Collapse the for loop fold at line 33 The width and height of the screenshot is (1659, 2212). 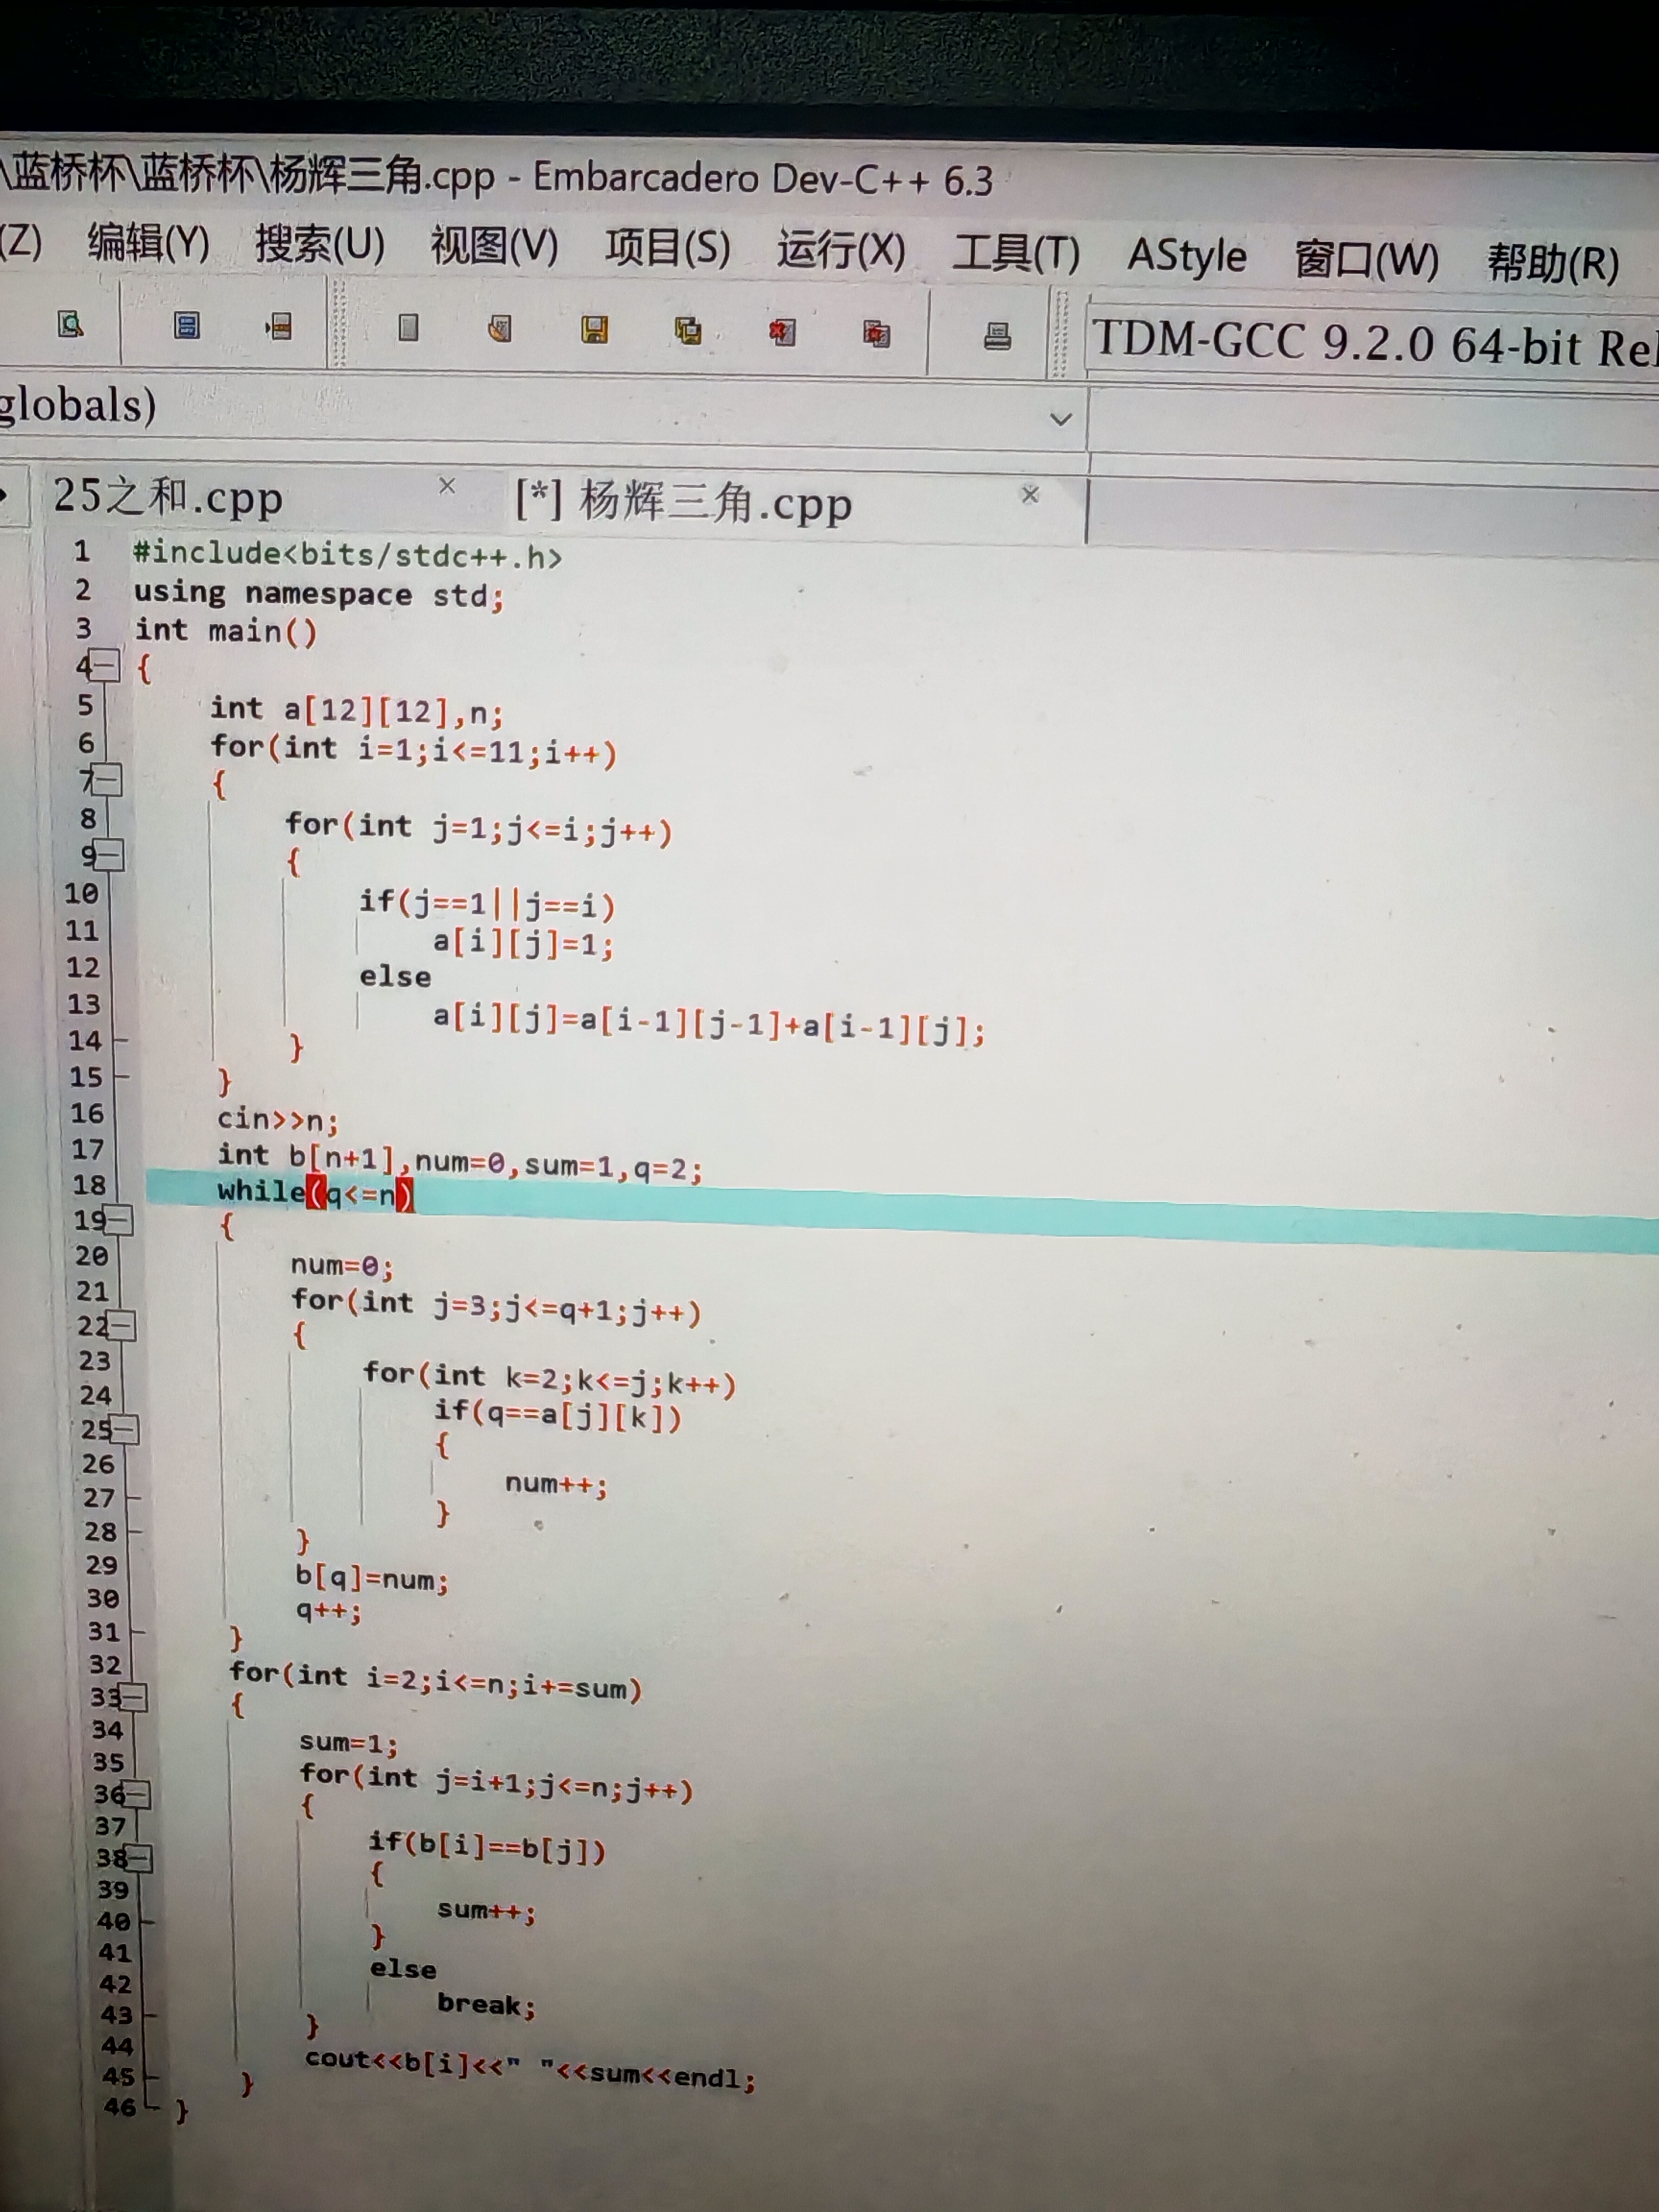click(133, 1697)
